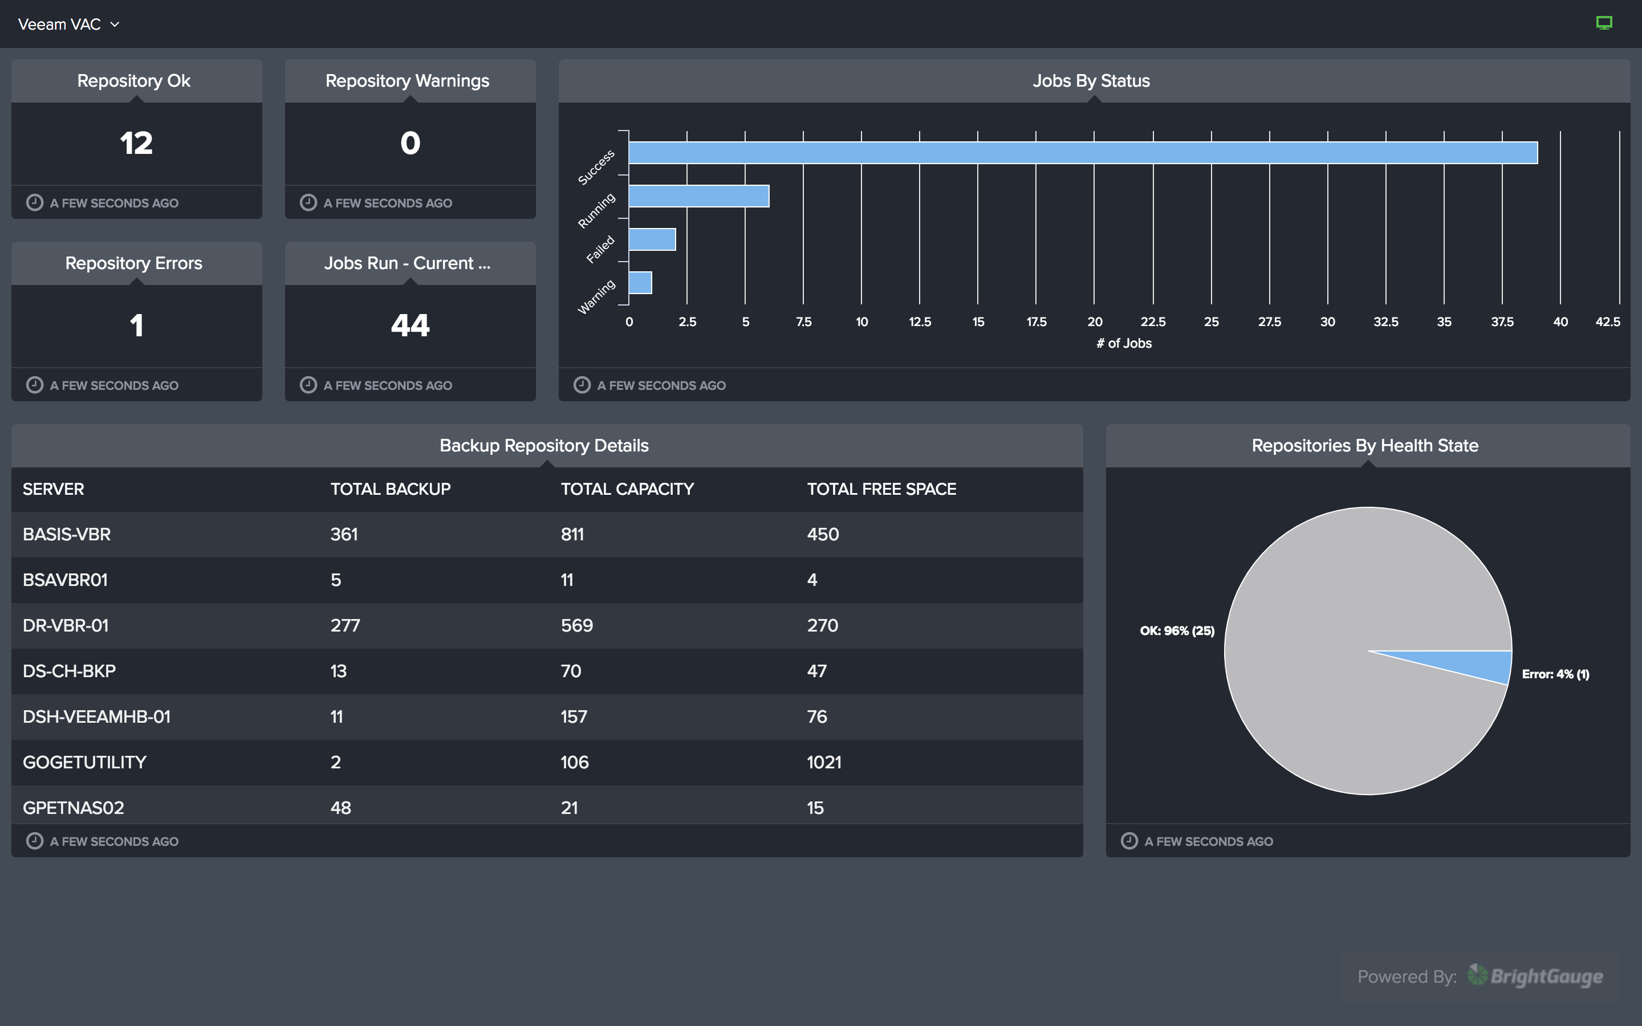Viewport: 1642px width, 1026px height.
Task: Select the GPETNAS02 server row
Action: [547, 805]
